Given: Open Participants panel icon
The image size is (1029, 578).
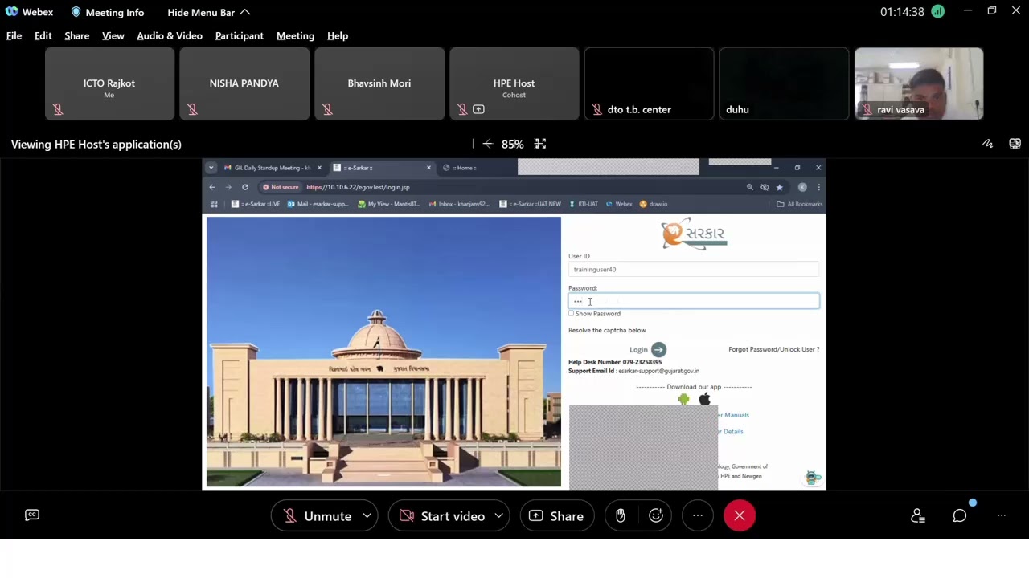Looking at the screenshot, I should [917, 515].
